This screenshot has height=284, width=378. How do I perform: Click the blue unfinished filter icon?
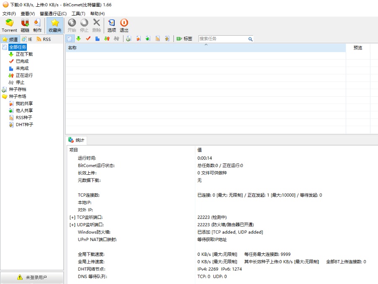coord(97,39)
